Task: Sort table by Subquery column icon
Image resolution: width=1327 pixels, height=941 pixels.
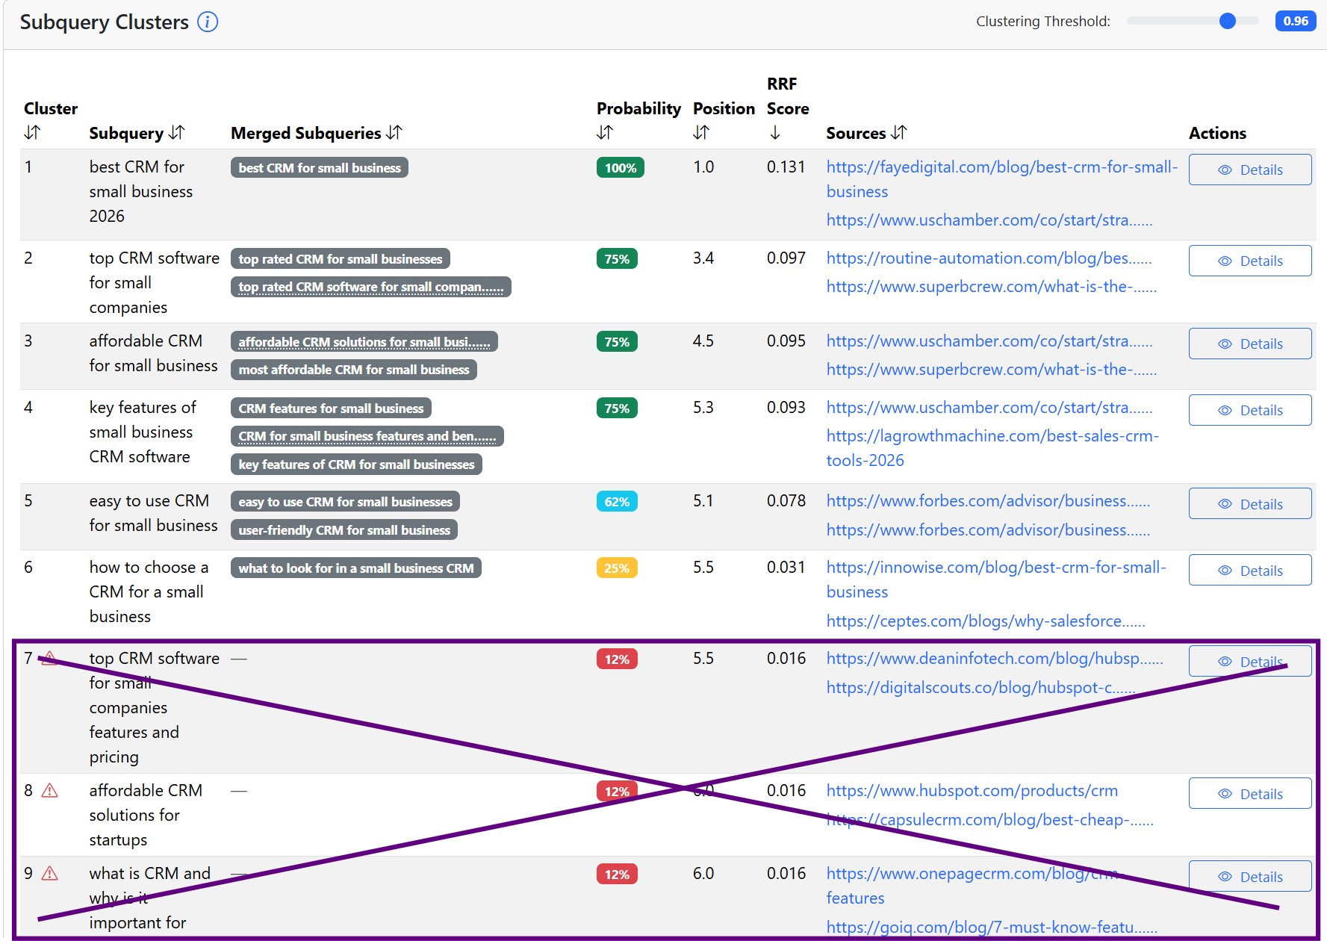Action: pyautogui.click(x=177, y=133)
